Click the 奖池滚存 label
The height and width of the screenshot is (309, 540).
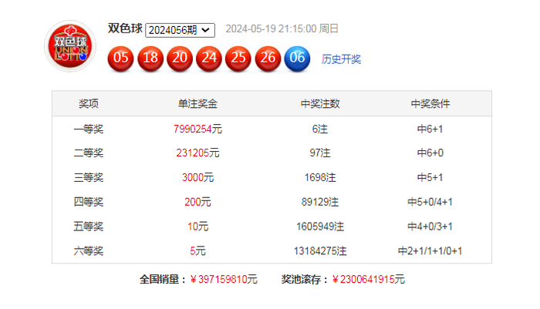[305, 279]
